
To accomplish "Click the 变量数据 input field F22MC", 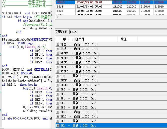I will point(118,32).
